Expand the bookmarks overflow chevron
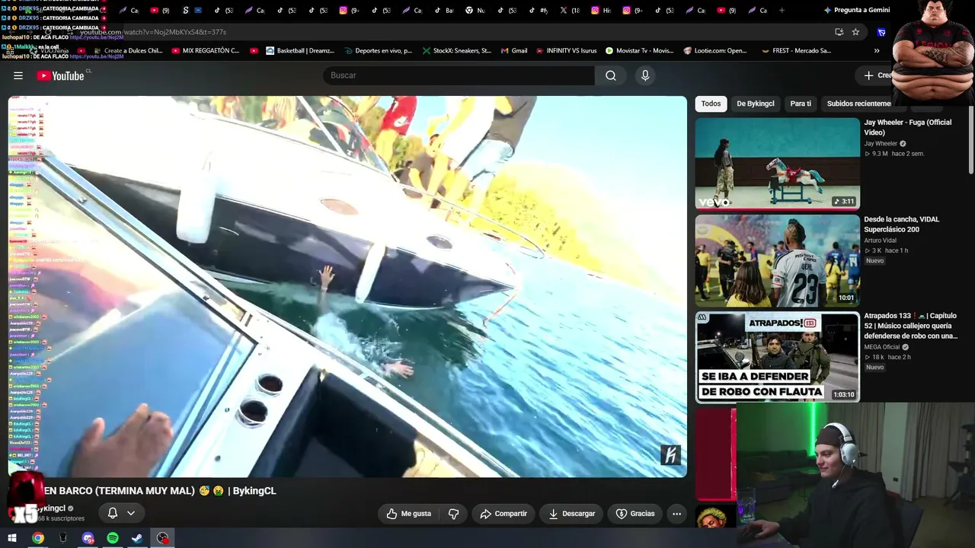 (x=877, y=51)
